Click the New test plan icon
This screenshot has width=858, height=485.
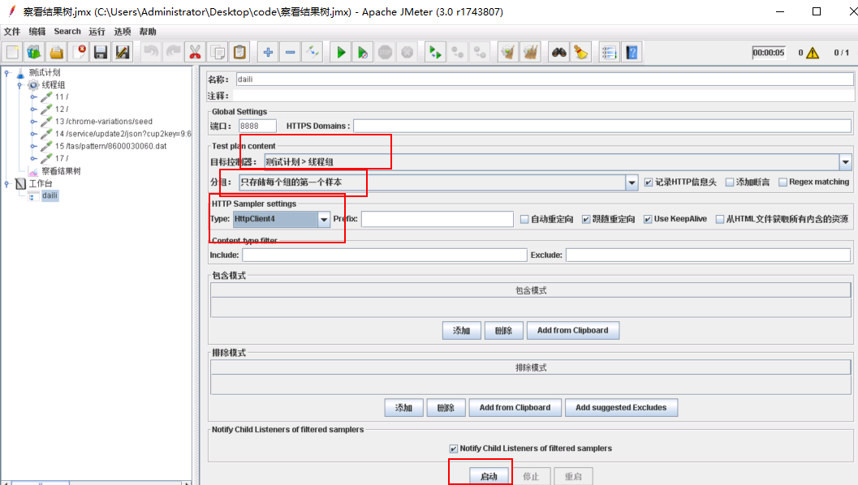pyautogui.click(x=13, y=53)
